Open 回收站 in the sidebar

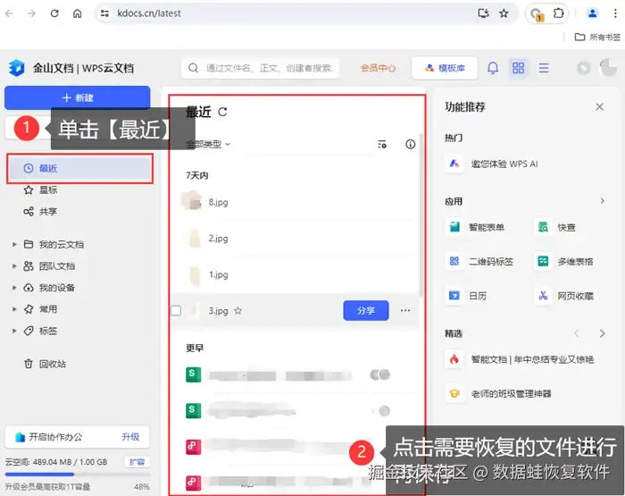[45, 364]
